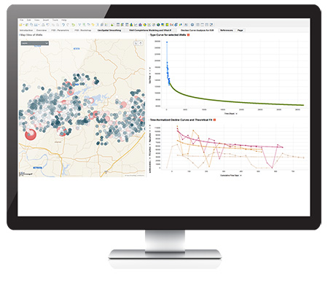Viewport: 328px width, 291px height.
Task: Click red icon beside Time-Normalized Decline Curves title
Action: tap(214, 120)
